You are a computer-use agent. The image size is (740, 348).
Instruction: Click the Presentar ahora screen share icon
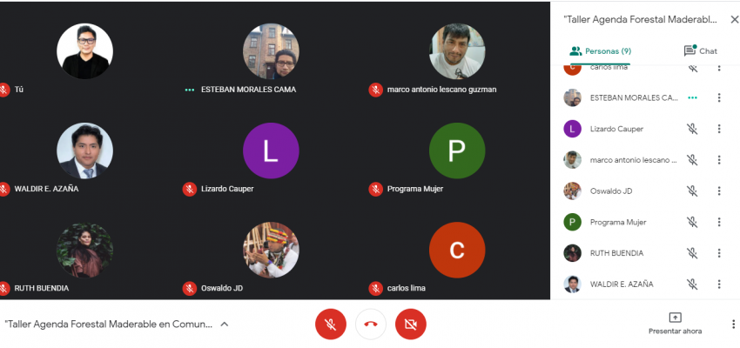(x=675, y=318)
